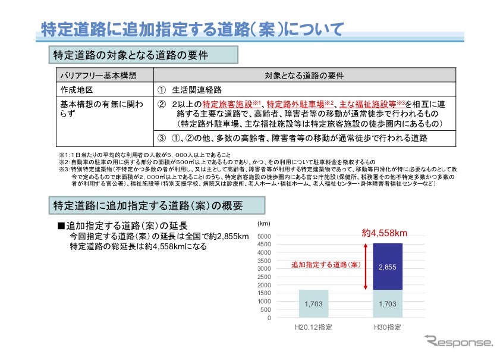Click the slide title 特定道路に追加指定する道路(案)について

[x=193, y=29]
